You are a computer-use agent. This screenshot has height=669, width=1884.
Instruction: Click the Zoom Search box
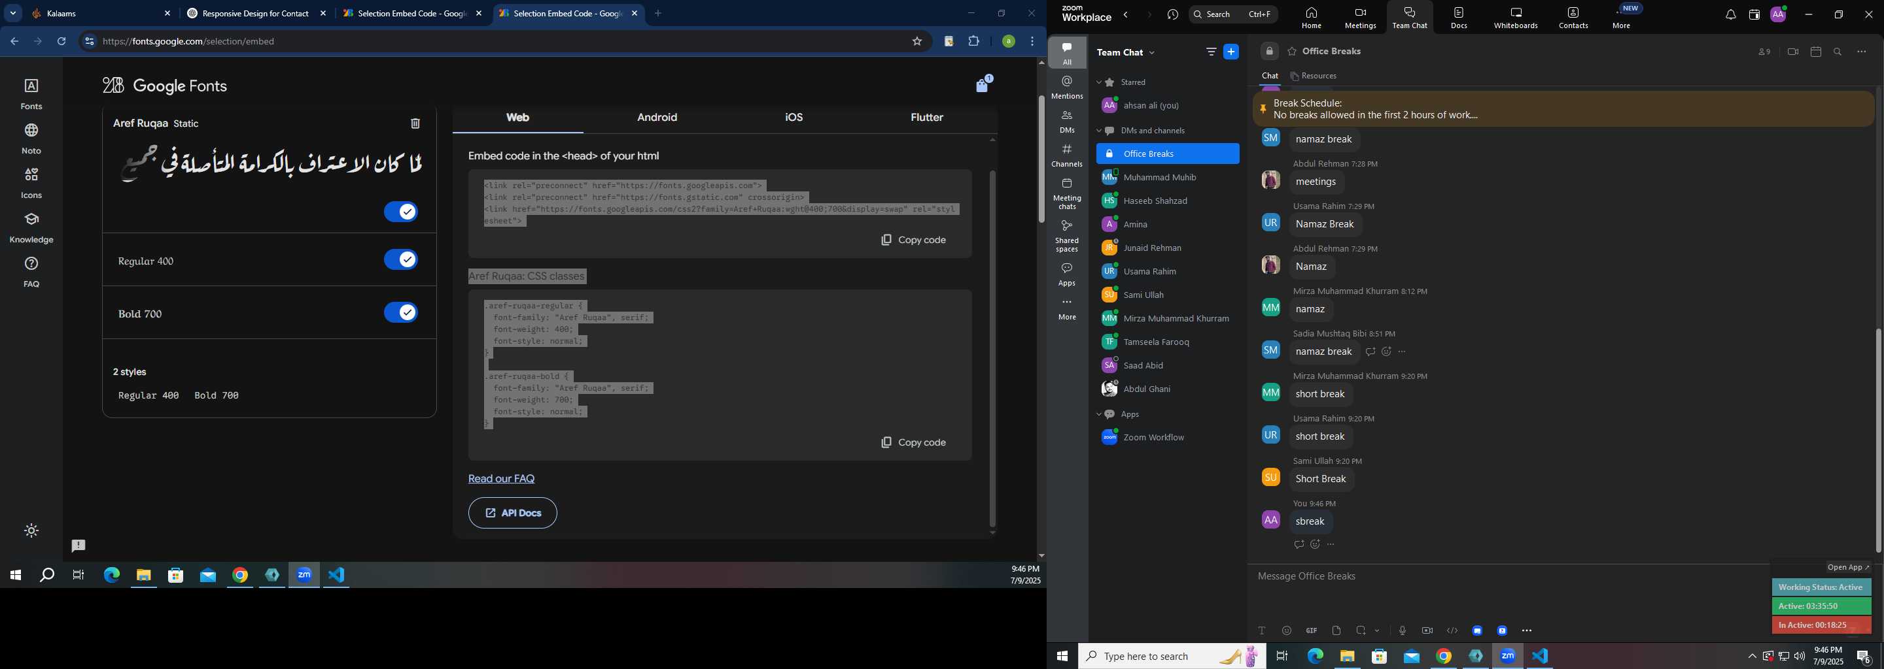pos(1233,14)
